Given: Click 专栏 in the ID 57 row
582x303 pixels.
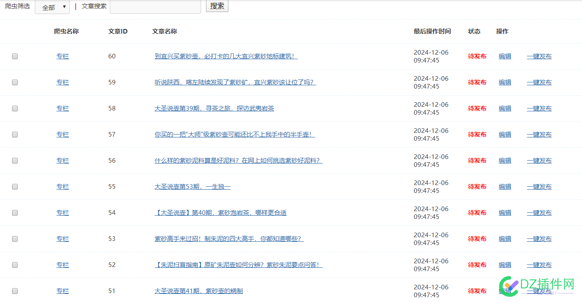Looking at the screenshot, I should (x=63, y=135).
